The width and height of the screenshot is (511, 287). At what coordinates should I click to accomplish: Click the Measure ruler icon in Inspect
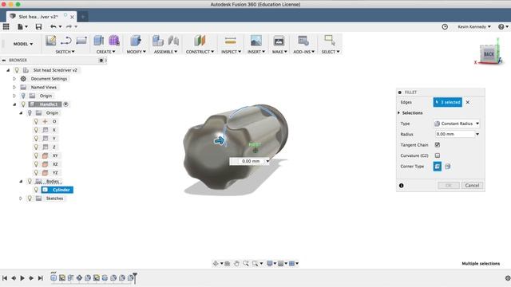click(x=231, y=41)
